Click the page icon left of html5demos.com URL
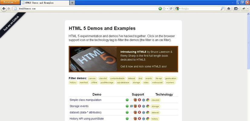 click(x=15, y=8)
